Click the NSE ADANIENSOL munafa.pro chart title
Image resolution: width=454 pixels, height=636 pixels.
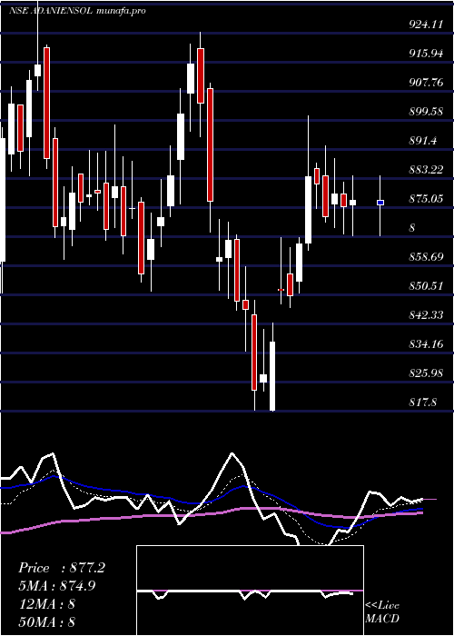pyautogui.click(x=77, y=11)
